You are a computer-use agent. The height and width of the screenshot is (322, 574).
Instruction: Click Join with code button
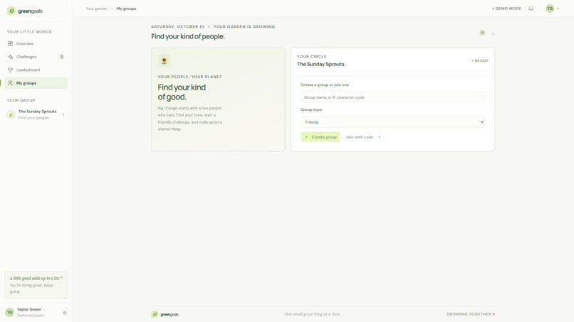tap(362, 137)
